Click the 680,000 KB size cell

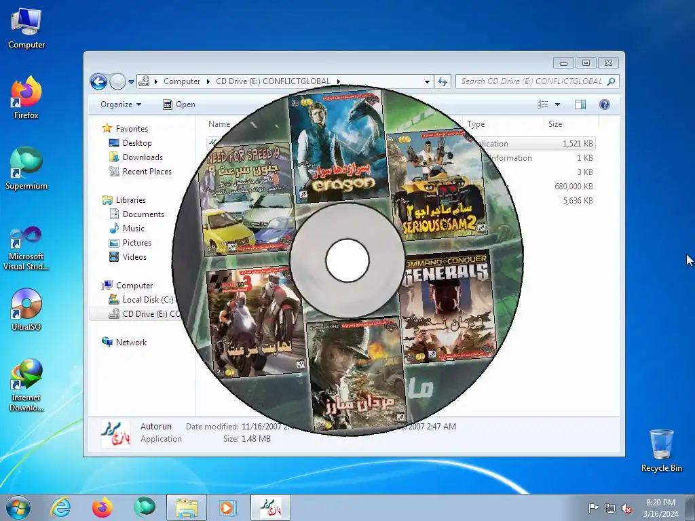pos(574,187)
